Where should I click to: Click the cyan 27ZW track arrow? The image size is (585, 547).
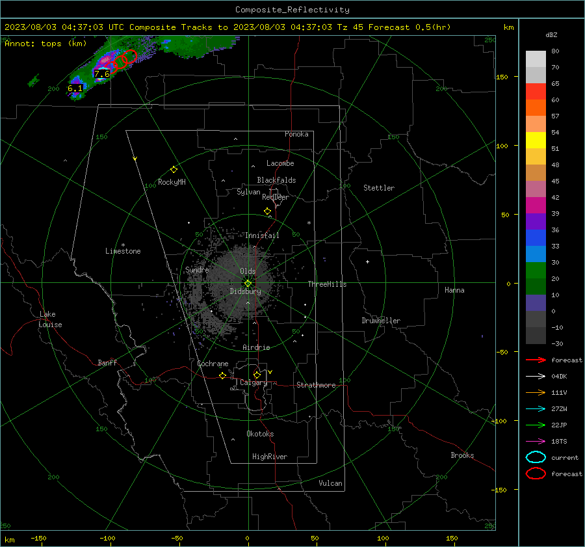536,409
